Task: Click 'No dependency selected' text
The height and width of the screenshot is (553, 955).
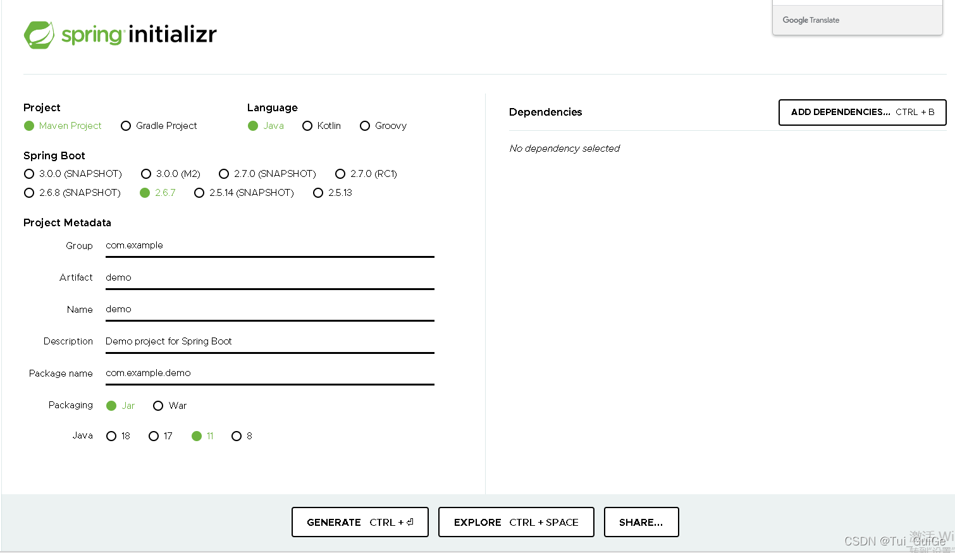Action: pos(565,149)
